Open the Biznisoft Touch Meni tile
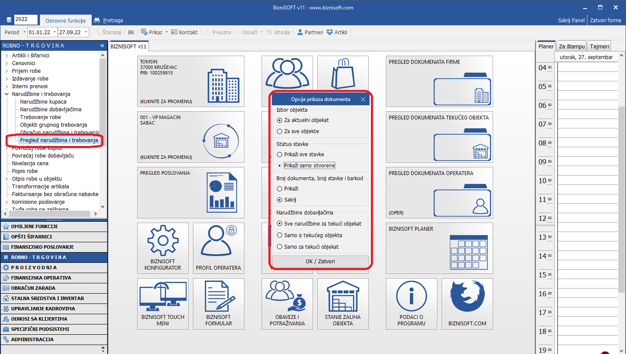The width and height of the screenshot is (626, 354). [x=163, y=303]
